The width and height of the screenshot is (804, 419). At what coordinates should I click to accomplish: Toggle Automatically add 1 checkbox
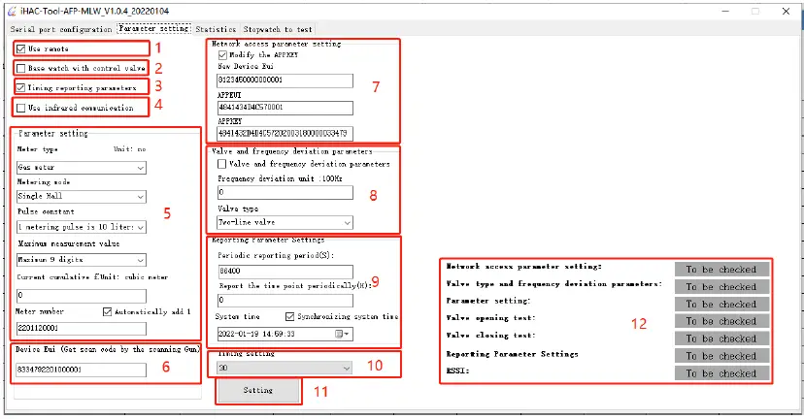107,311
